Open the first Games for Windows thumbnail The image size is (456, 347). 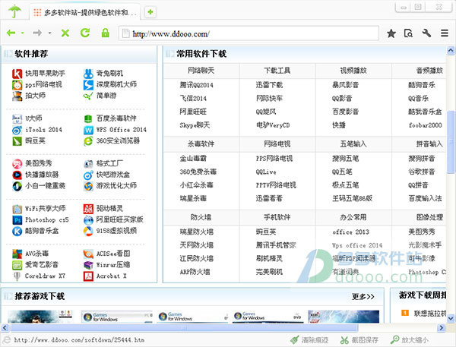[x=117, y=317]
